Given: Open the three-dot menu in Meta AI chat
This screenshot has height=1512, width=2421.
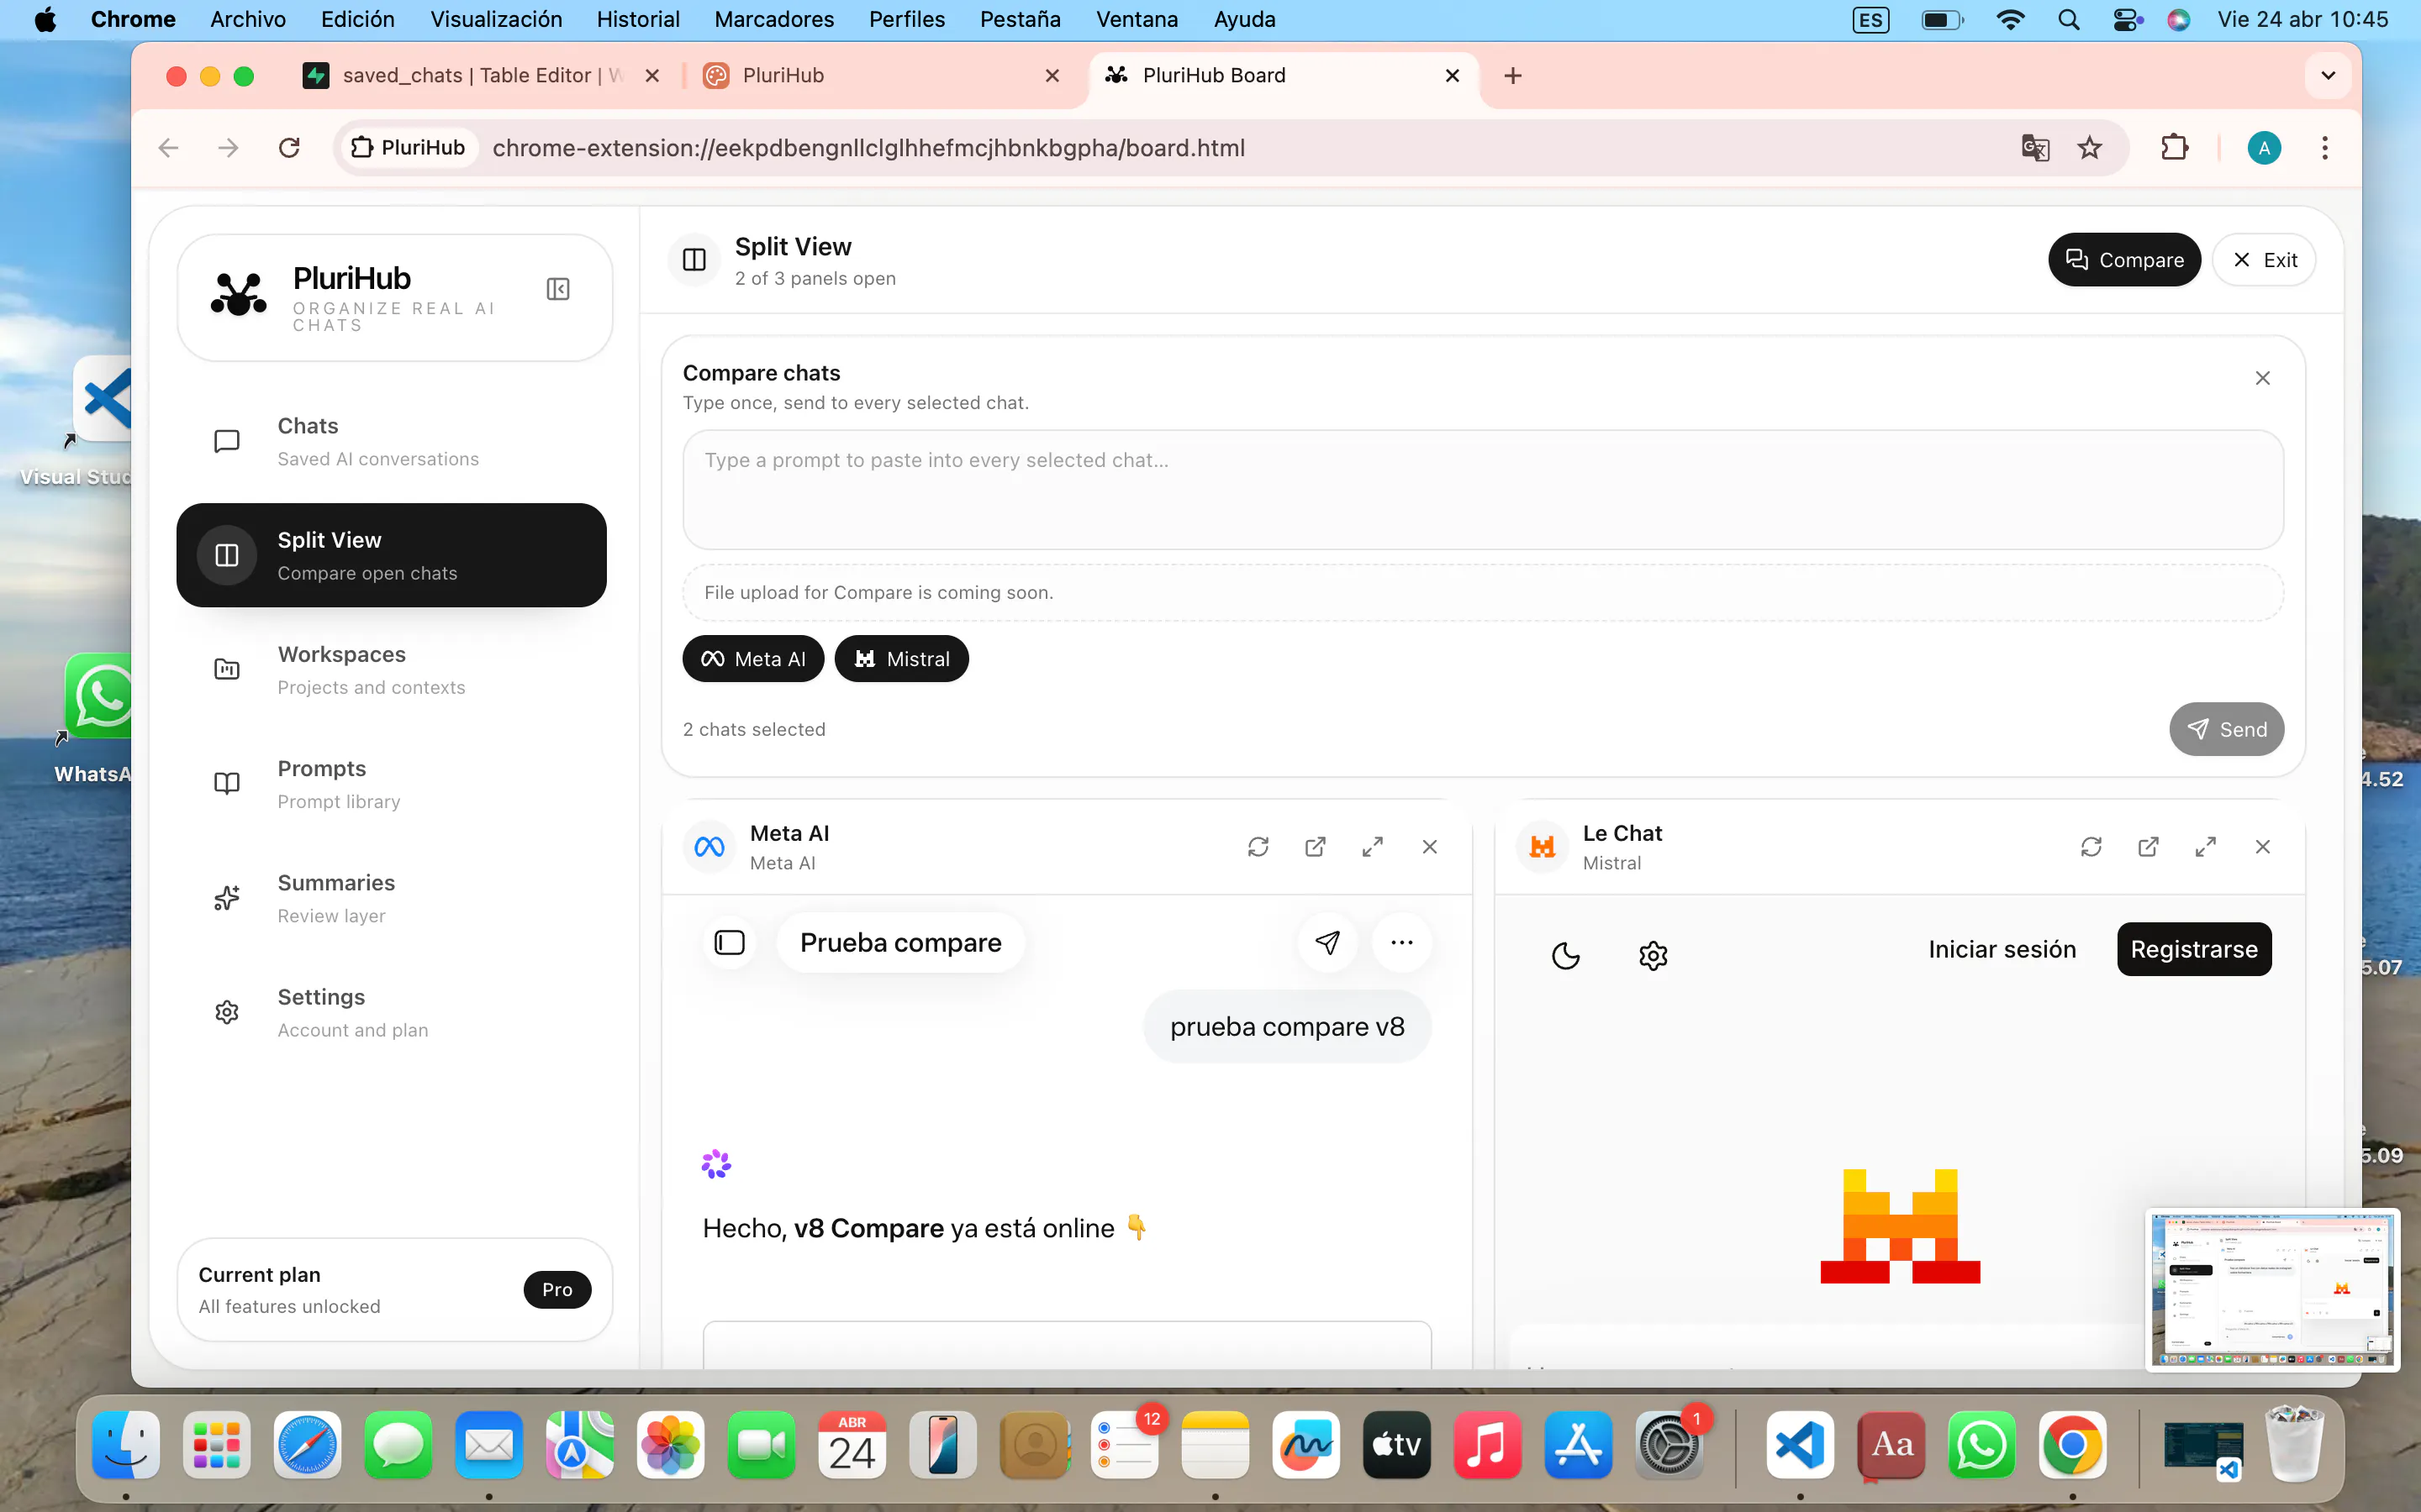Looking at the screenshot, I should [1401, 942].
